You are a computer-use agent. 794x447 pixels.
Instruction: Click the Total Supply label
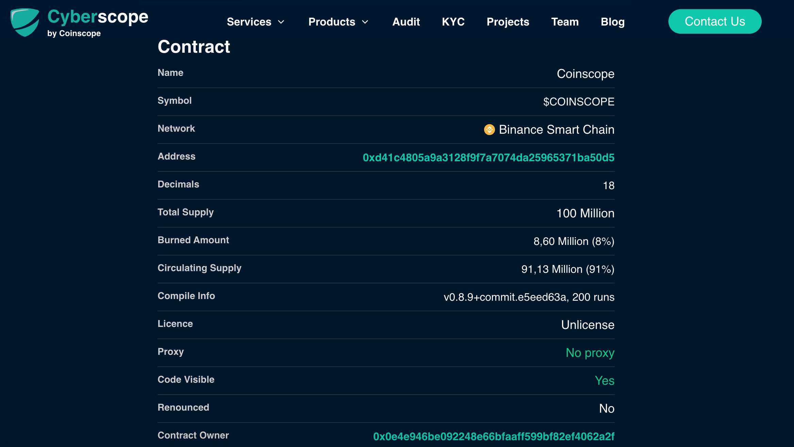[x=185, y=212]
